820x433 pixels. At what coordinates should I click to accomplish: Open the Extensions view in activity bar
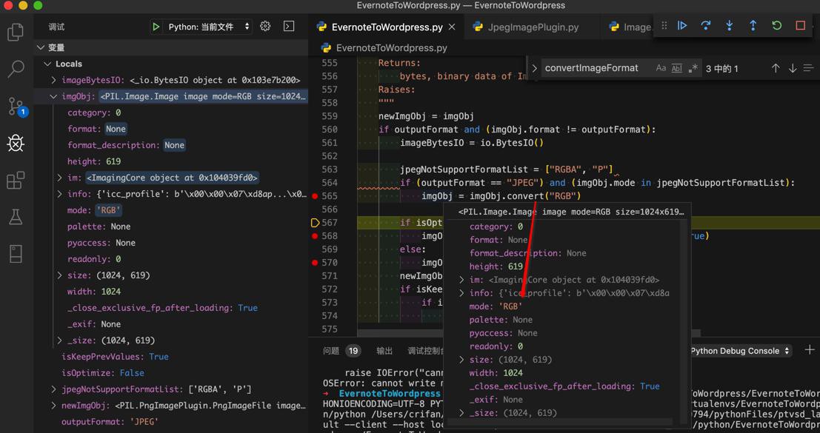pos(16,180)
